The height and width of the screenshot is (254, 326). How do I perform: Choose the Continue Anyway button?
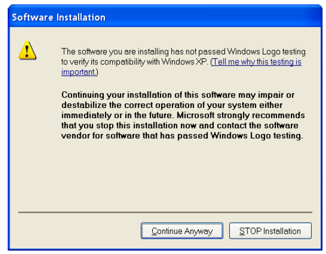[x=182, y=231]
